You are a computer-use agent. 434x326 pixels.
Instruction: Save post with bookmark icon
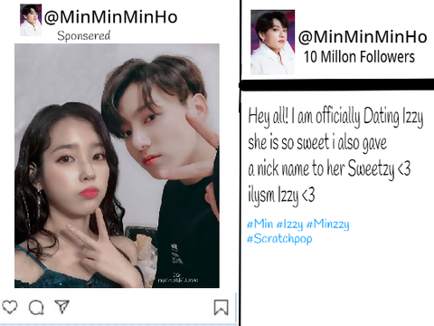pos(221,307)
